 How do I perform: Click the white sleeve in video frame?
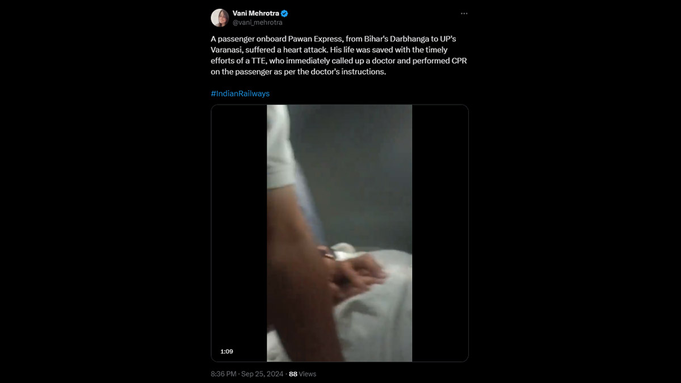click(280, 148)
